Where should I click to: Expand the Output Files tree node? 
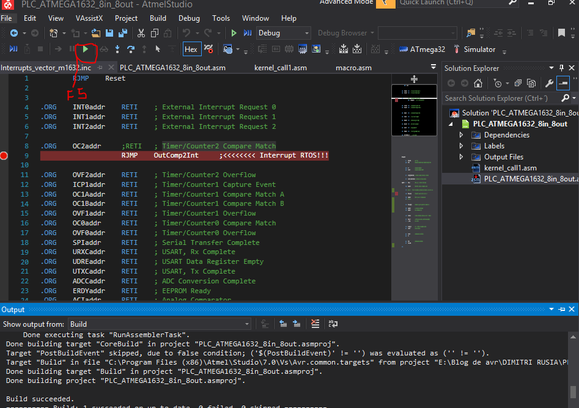tap(461, 157)
